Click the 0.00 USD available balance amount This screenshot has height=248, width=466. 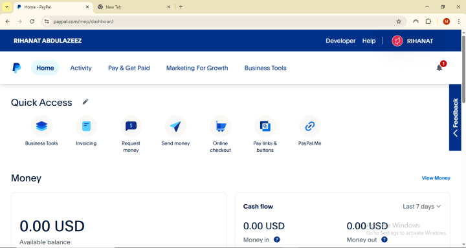52,226
